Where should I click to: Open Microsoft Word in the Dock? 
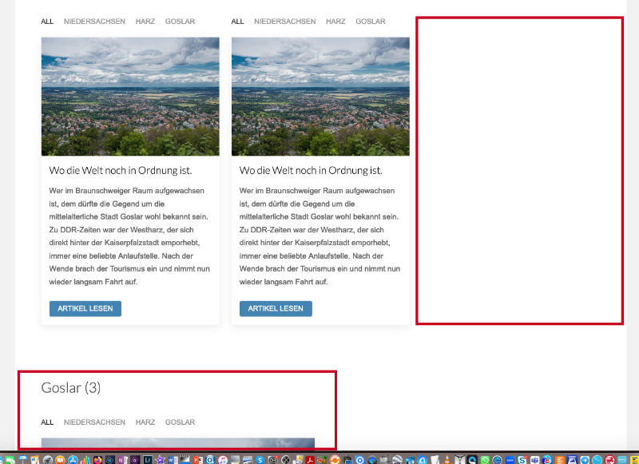[173, 460]
